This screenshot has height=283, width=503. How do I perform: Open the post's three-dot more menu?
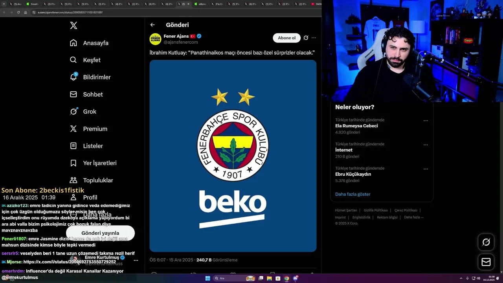314,38
